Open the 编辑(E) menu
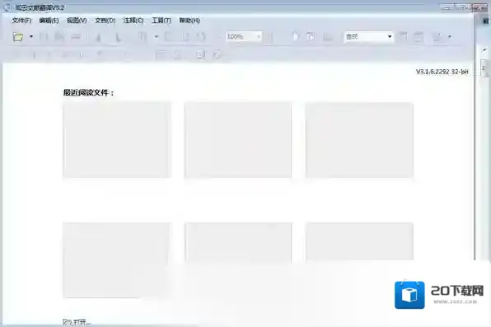This screenshot has height=327, width=491. (x=49, y=21)
